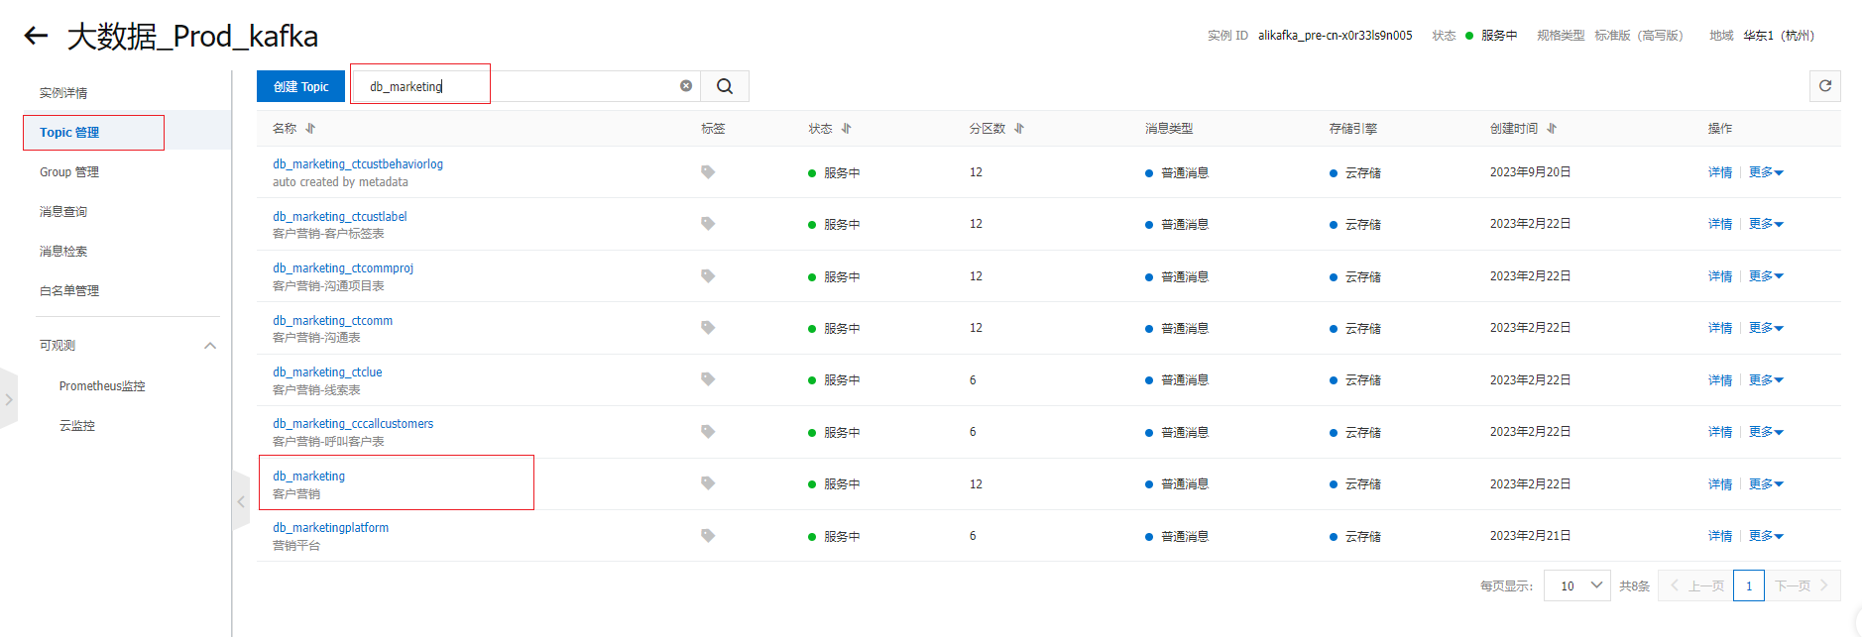Open topic db_marketing_ctcustbehaviorlog
The height and width of the screenshot is (637, 1862).
click(x=358, y=164)
